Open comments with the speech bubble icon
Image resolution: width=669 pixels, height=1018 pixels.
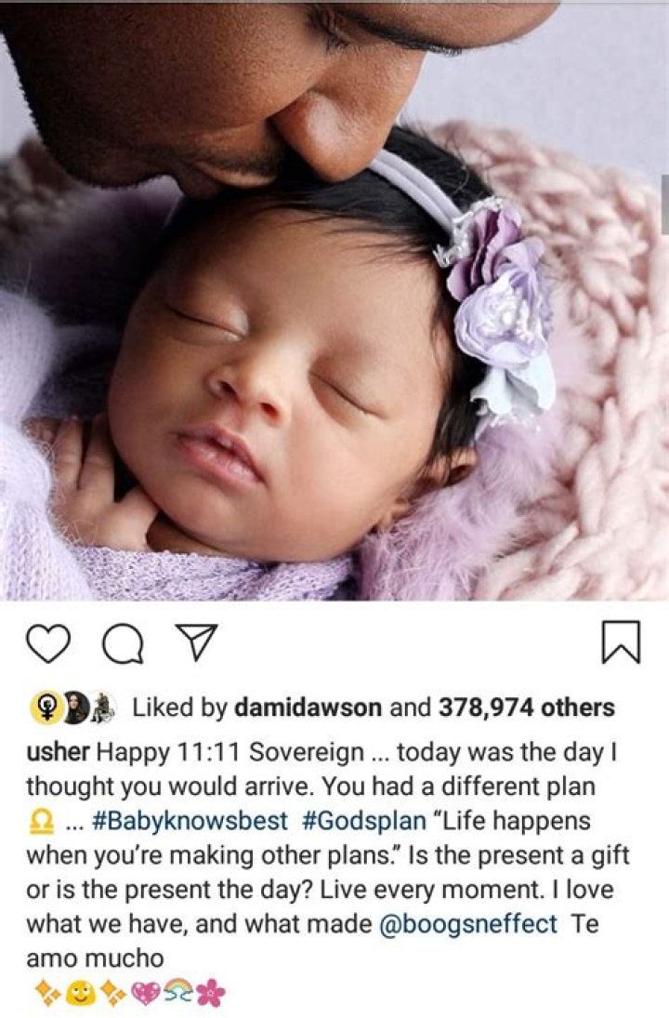(123, 644)
